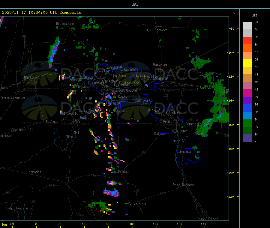Click the 'G_Campos' map label
Screen dimensions: 270x228
tap(204, 87)
